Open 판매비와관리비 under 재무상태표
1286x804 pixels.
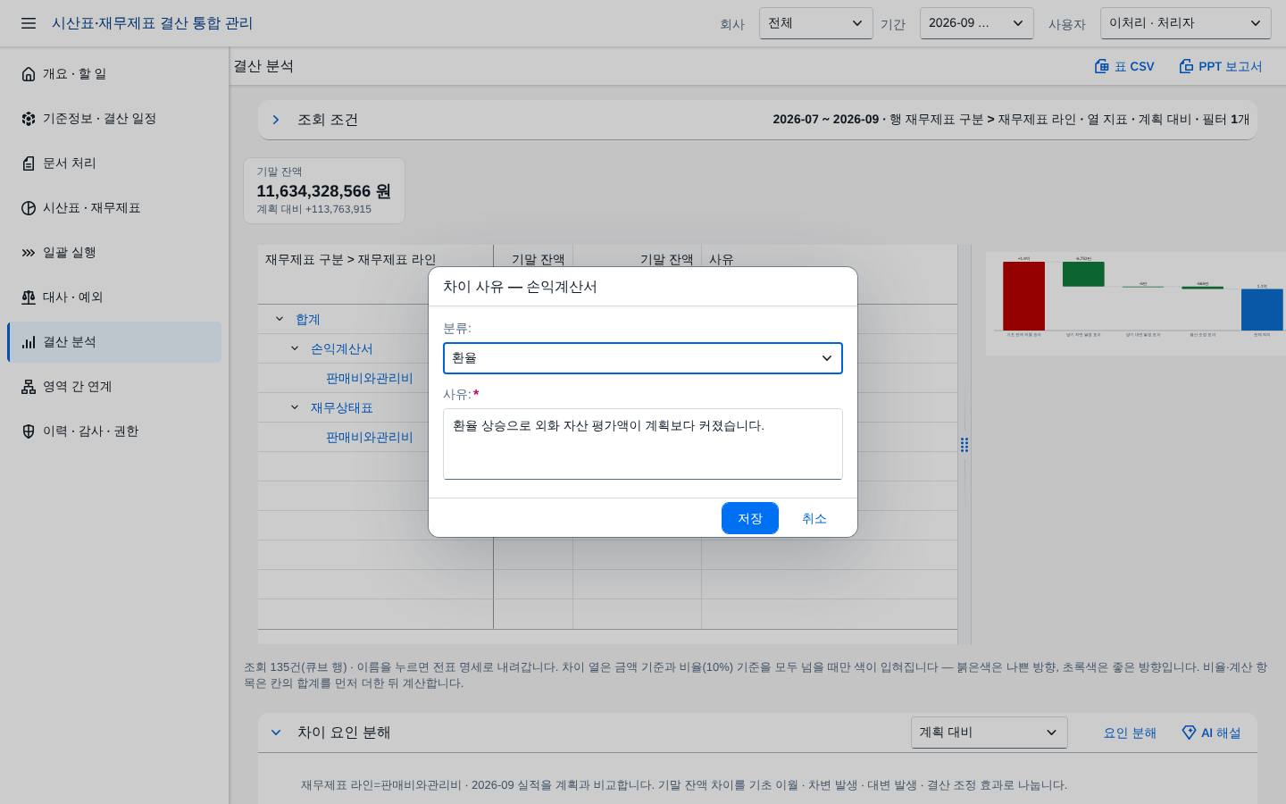click(370, 437)
